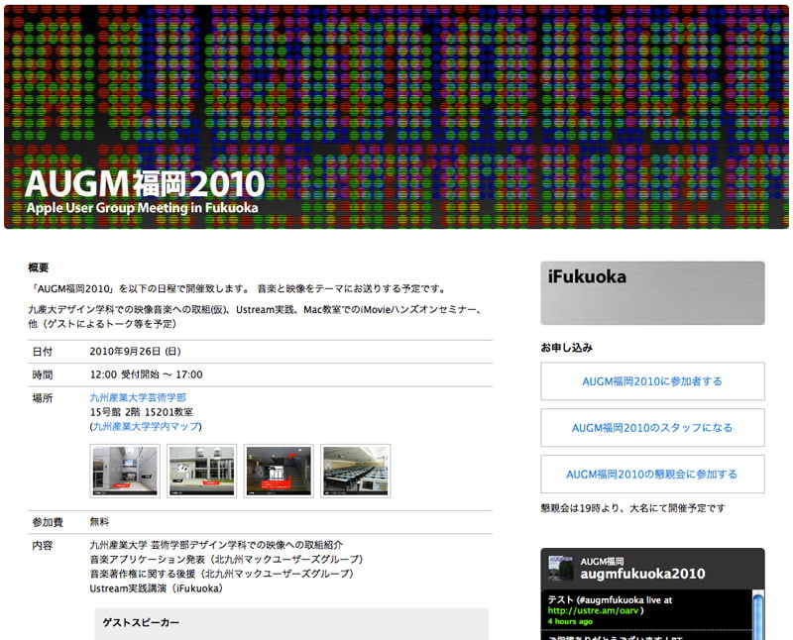Open the 九州産業大学学内マップ campus map link
This screenshot has width=793, height=640.
pos(146,426)
